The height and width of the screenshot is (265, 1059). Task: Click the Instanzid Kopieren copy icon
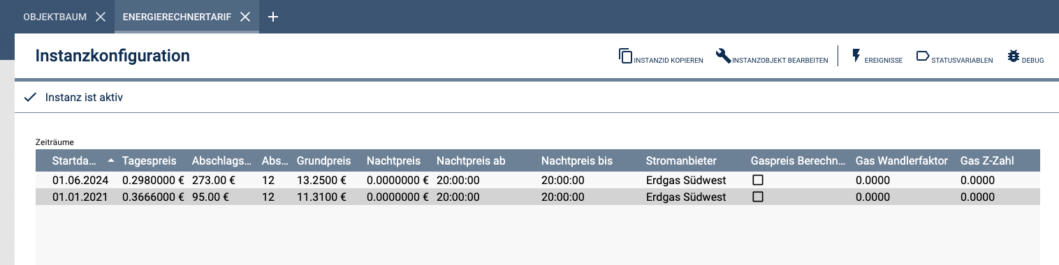tap(625, 56)
